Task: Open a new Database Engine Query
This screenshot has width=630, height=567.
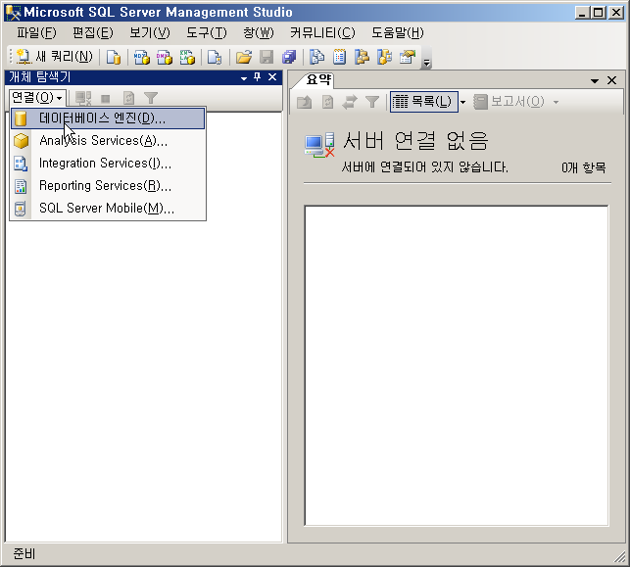Action: [114, 57]
